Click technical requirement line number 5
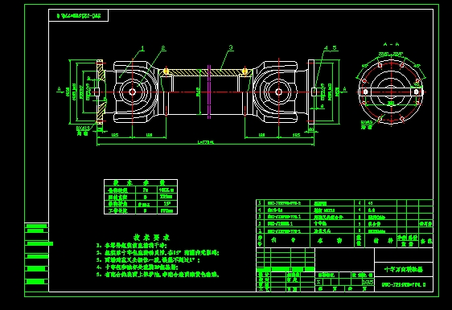This screenshot has height=310, width=452. [x=158, y=275]
